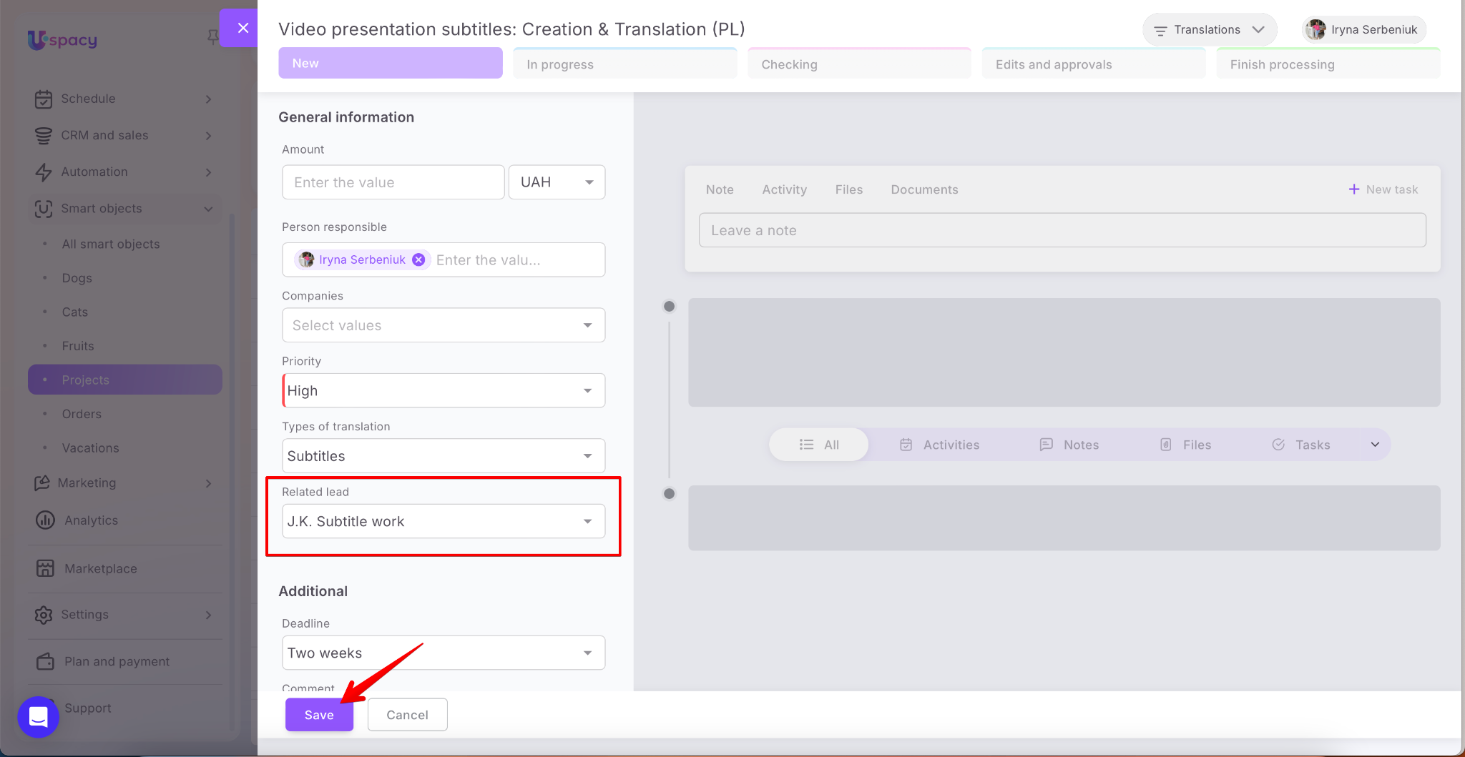Viewport: 1465px width, 757px height.
Task: Click the Analytics chart icon
Action: (x=45, y=520)
